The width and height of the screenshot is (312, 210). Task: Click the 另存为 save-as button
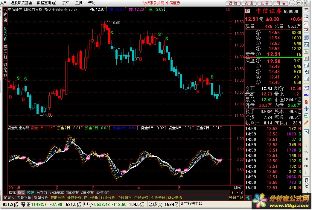42,192
